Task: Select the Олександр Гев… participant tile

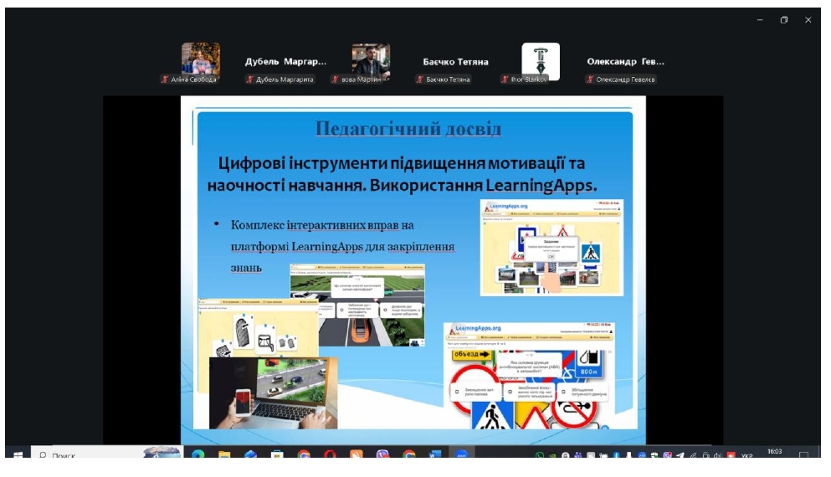Action: coord(625,62)
